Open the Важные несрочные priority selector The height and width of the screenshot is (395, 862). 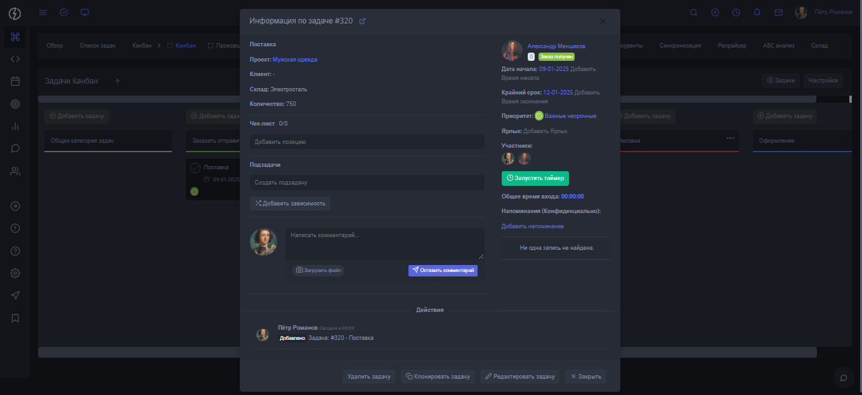[570, 116]
